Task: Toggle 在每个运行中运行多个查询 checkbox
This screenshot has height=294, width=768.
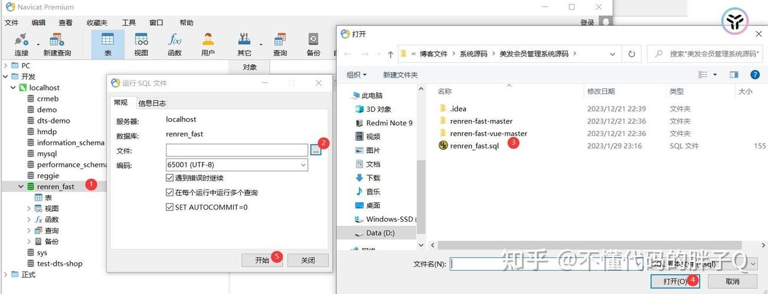Action: pyautogui.click(x=170, y=192)
